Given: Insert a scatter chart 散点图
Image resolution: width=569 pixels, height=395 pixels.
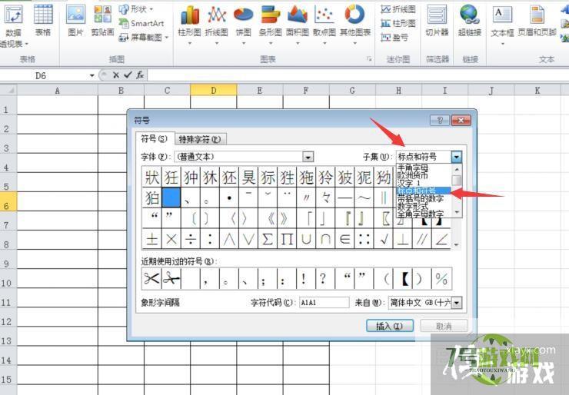Looking at the screenshot, I should coord(324,24).
